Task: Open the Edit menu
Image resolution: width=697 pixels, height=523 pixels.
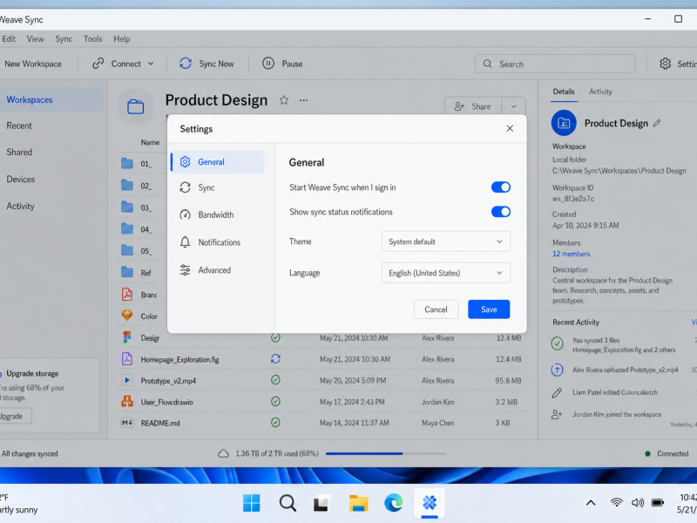Action: (9, 38)
